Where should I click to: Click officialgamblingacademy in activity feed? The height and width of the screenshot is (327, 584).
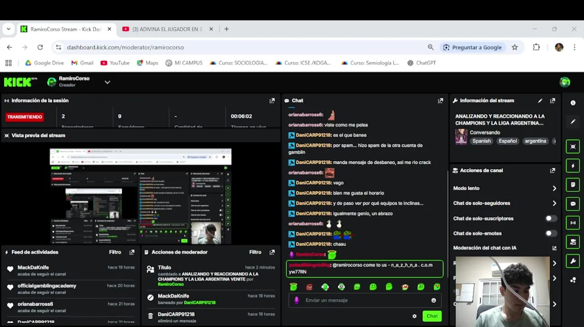tap(47, 286)
